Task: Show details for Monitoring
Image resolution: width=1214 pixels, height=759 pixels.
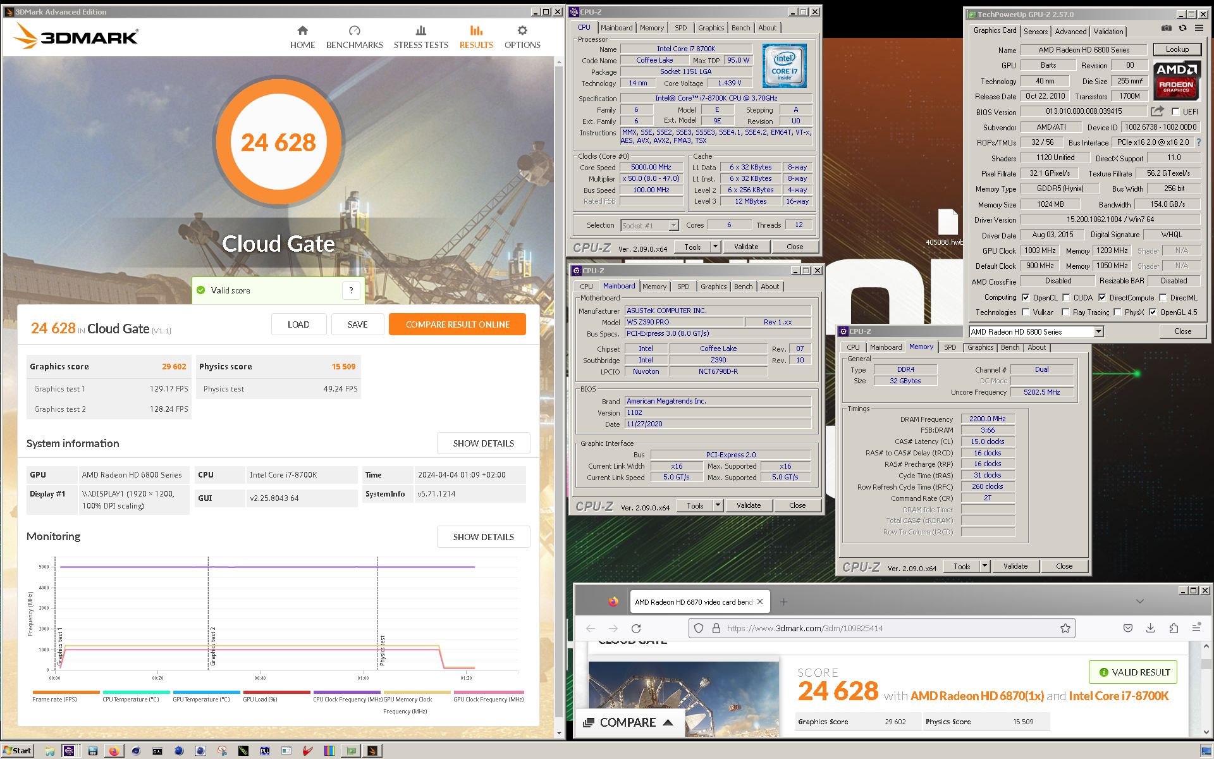Action: pos(483,537)
